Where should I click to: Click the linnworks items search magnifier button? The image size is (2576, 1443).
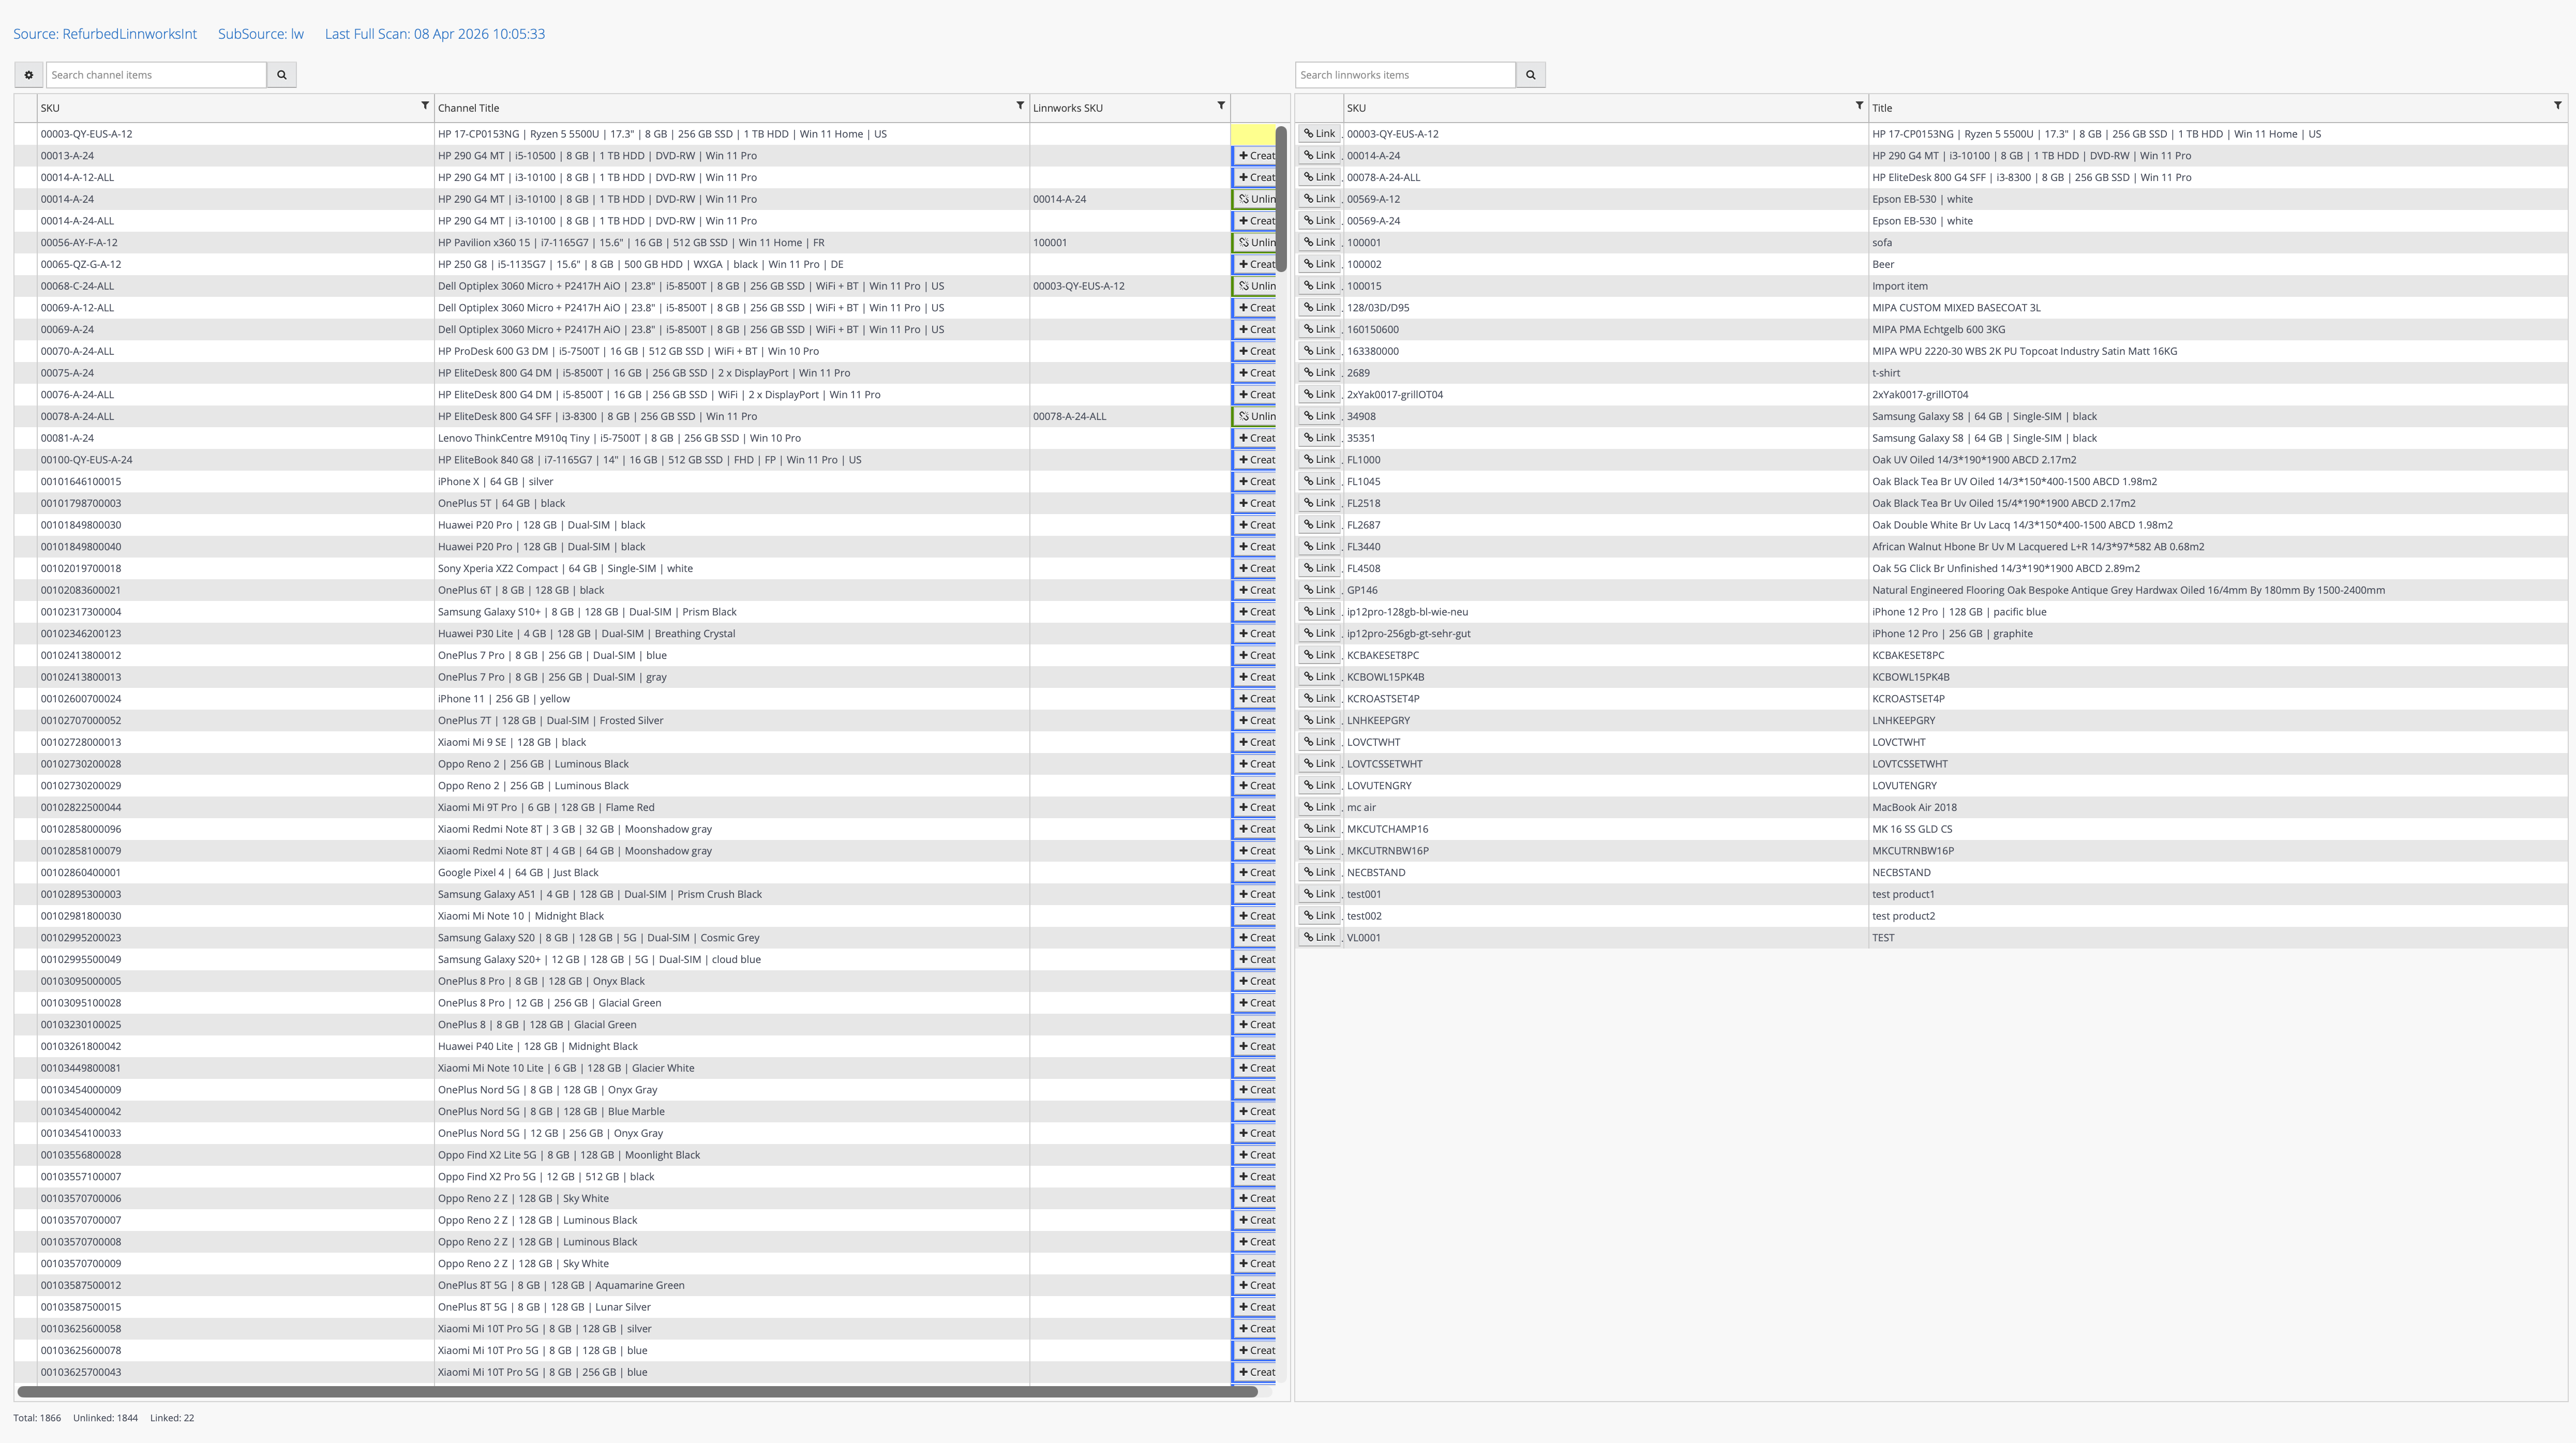tap(1530, 75)
